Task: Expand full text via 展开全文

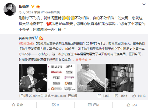Action: [83, 59]
